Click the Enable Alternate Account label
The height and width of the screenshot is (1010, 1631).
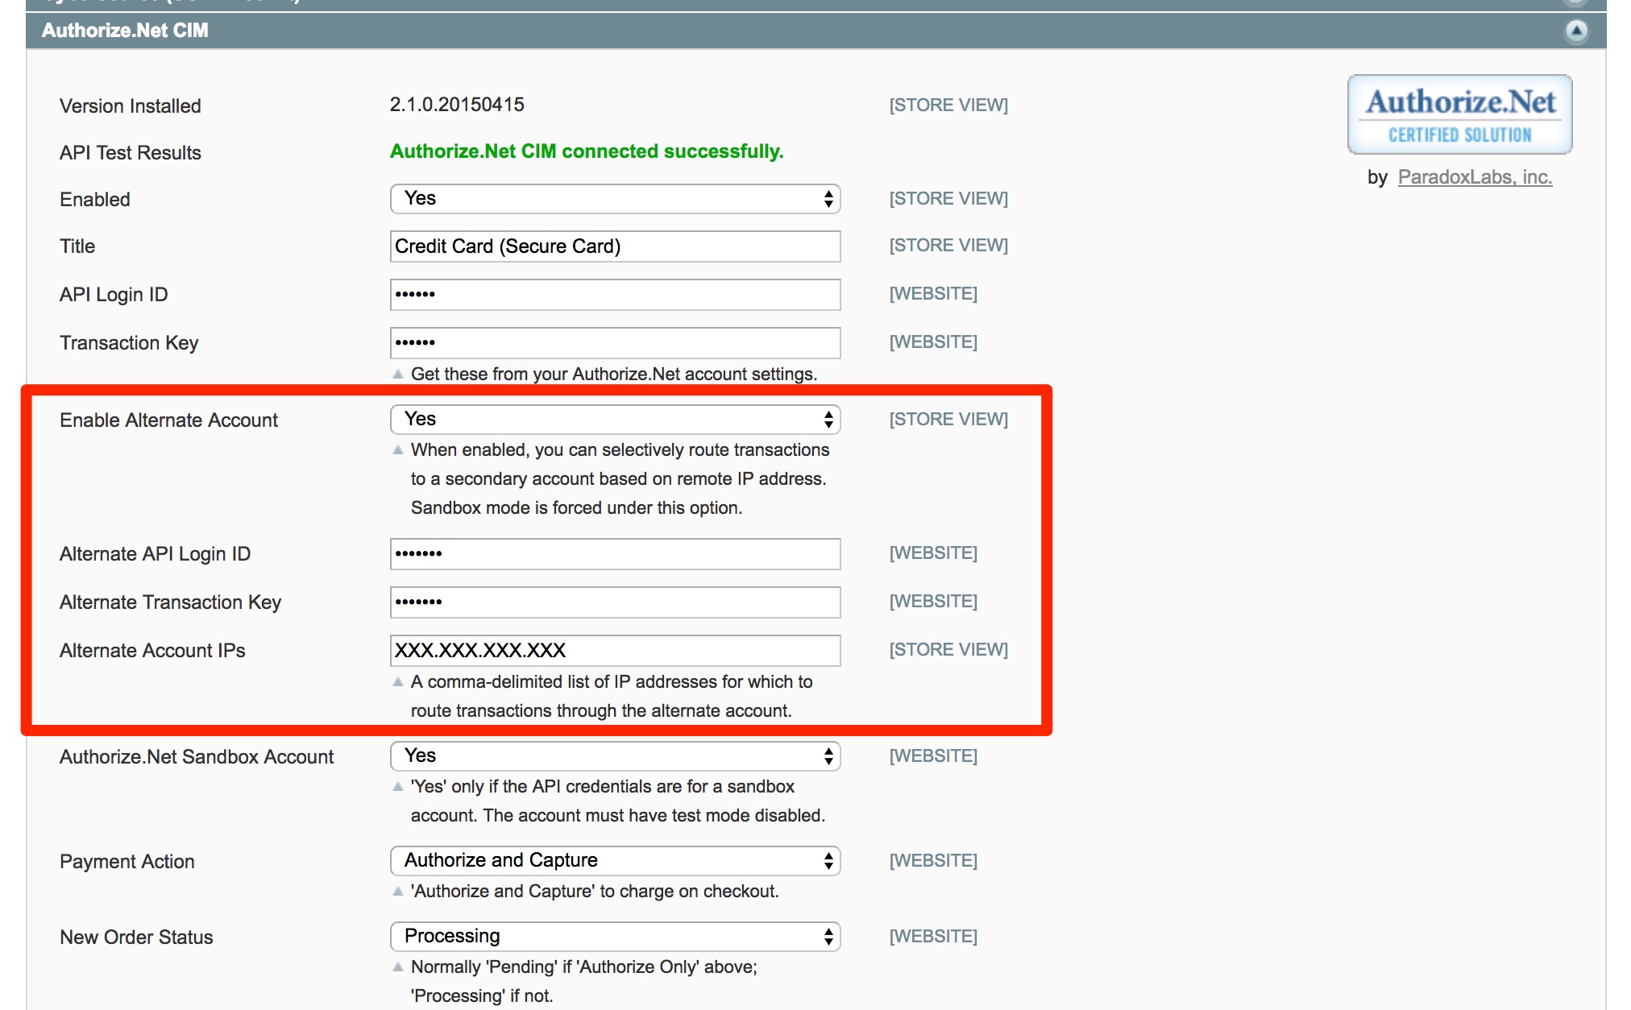pos(168,420)
